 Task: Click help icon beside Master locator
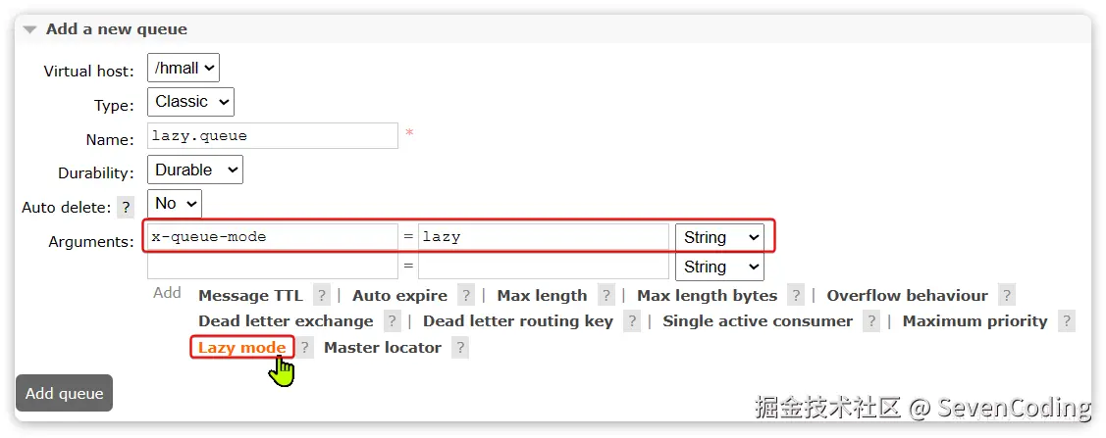point(460,348)
